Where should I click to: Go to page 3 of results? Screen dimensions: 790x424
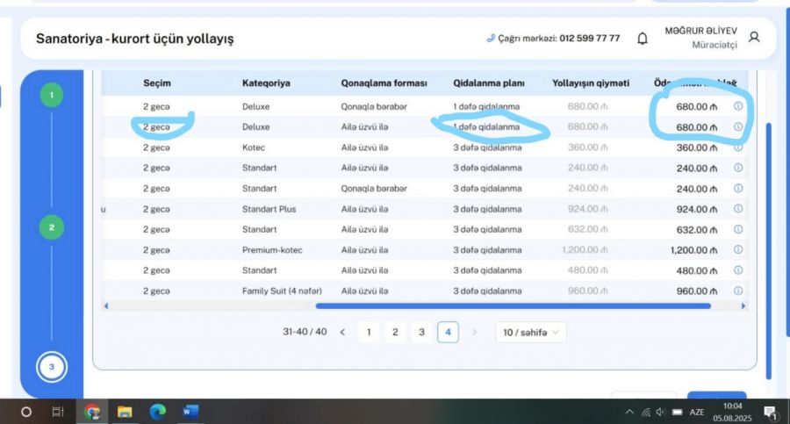[421, 332]
